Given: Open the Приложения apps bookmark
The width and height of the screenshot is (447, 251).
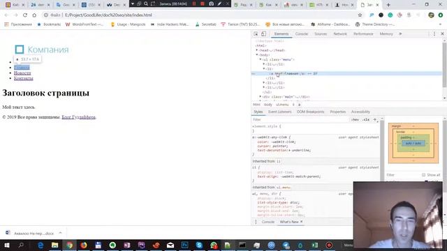Looking at the screenshot, I should (x=18, y=24).
